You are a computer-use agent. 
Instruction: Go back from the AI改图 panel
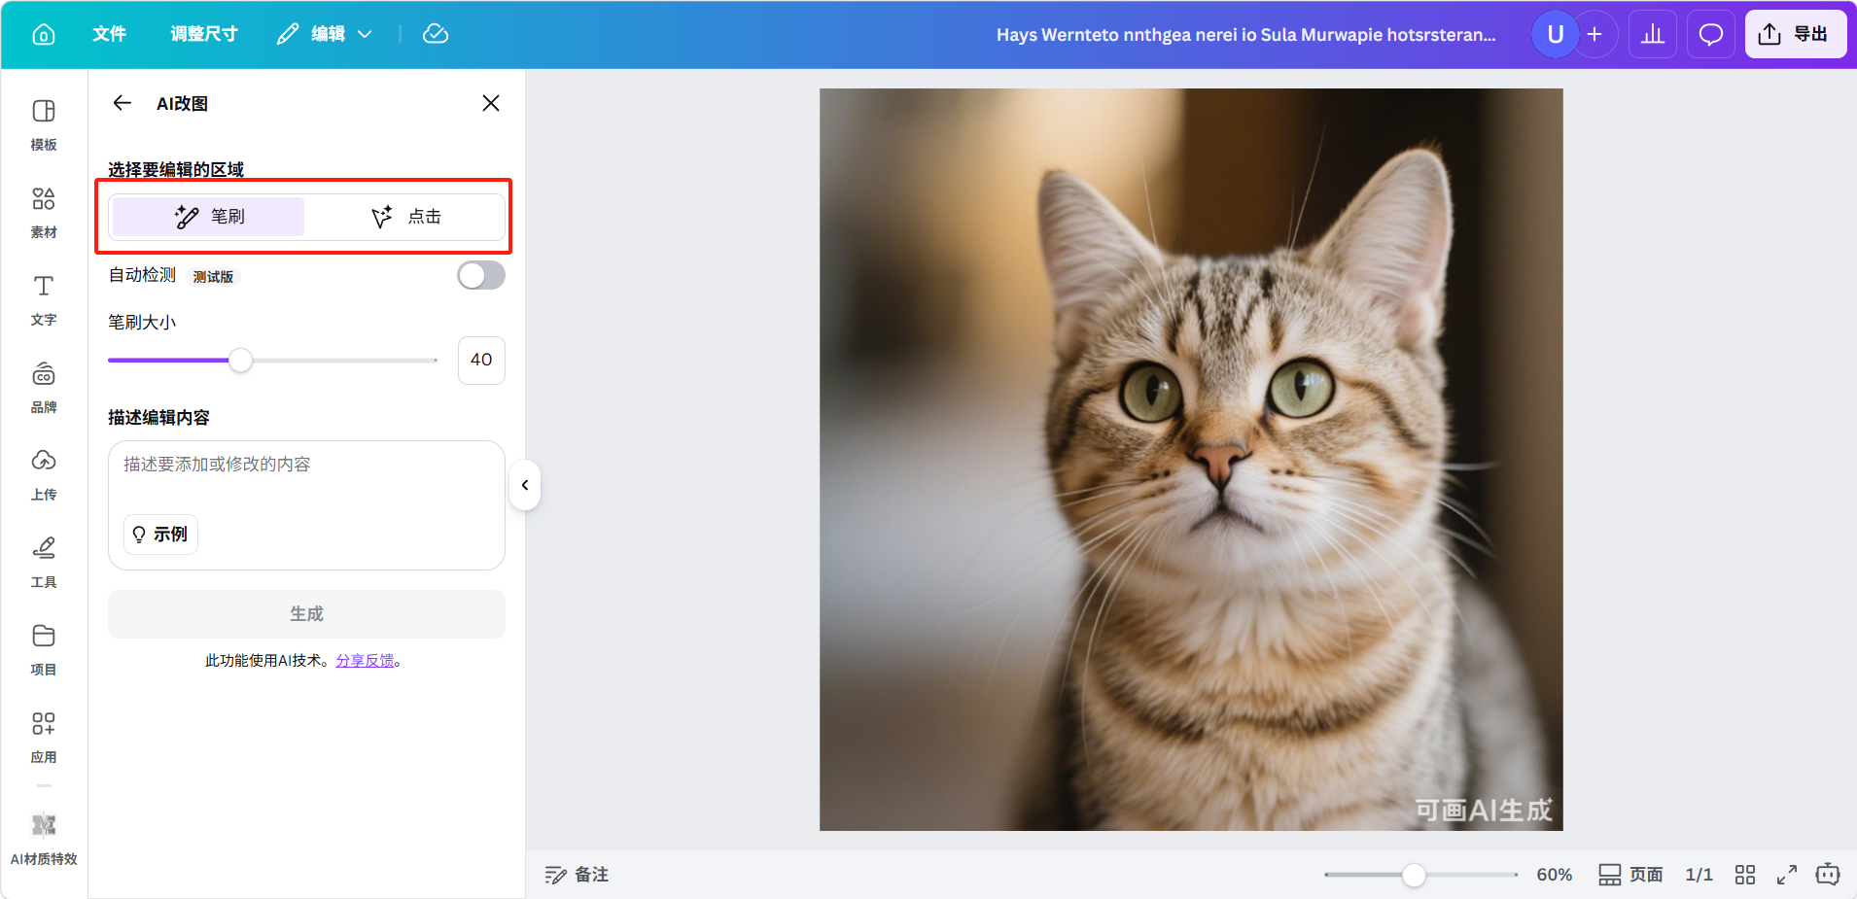(123, 103)
